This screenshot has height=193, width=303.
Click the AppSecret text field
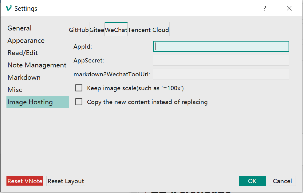click(x=221, y=60)
